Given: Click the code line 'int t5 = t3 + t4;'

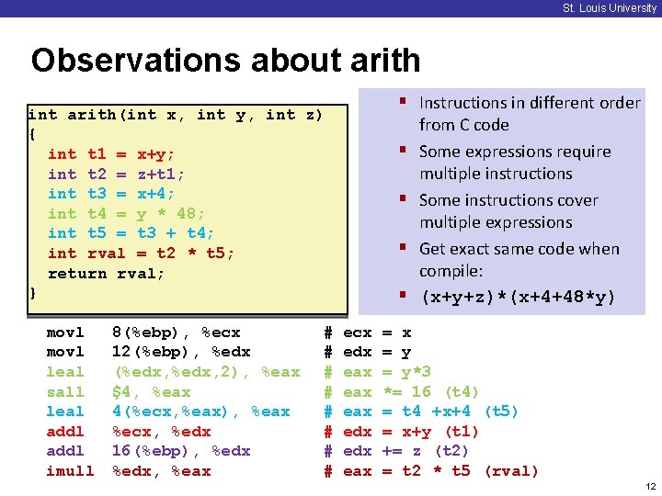Looking at the screenshot, I should click(131, 233).
